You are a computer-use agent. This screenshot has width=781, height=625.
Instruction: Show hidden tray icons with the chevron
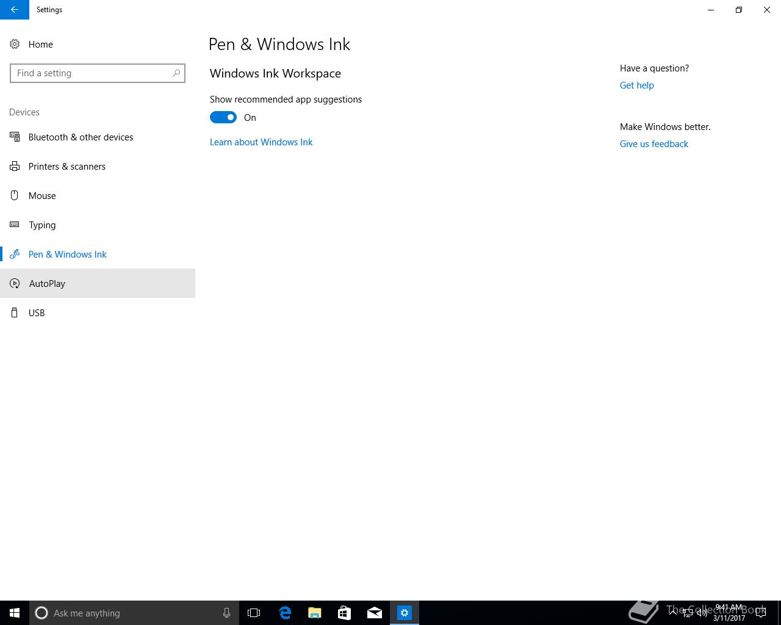(x=673, y=613)
